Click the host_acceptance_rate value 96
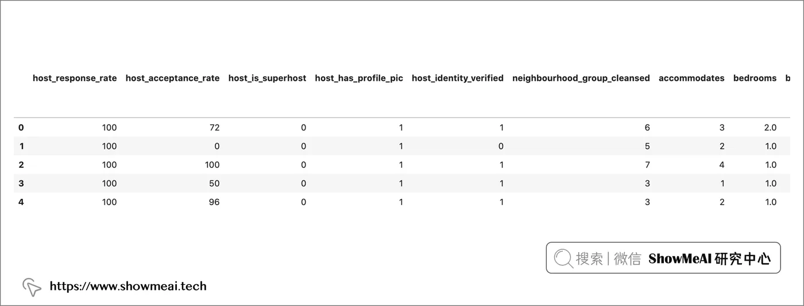The height and width of the screenshot is (306, 804). point(214,202)
